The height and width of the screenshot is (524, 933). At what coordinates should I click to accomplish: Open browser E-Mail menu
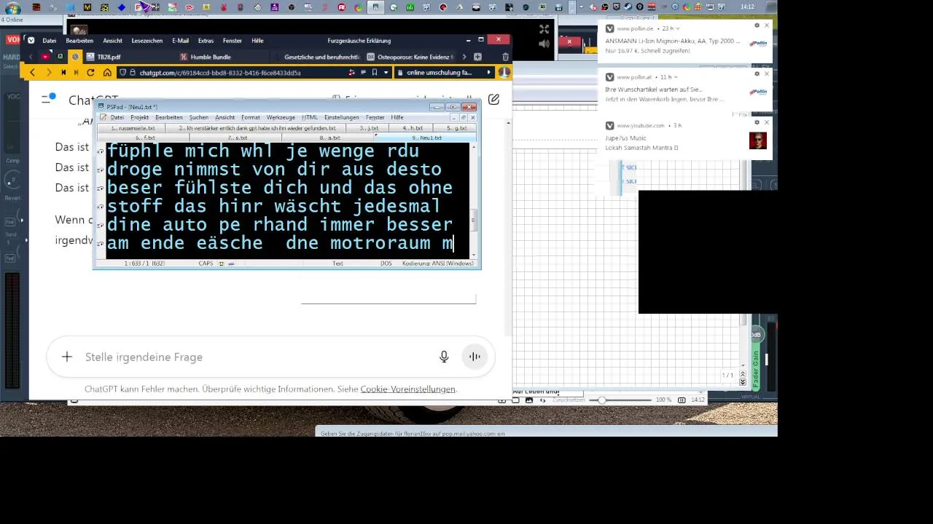(x=180, y=41)
